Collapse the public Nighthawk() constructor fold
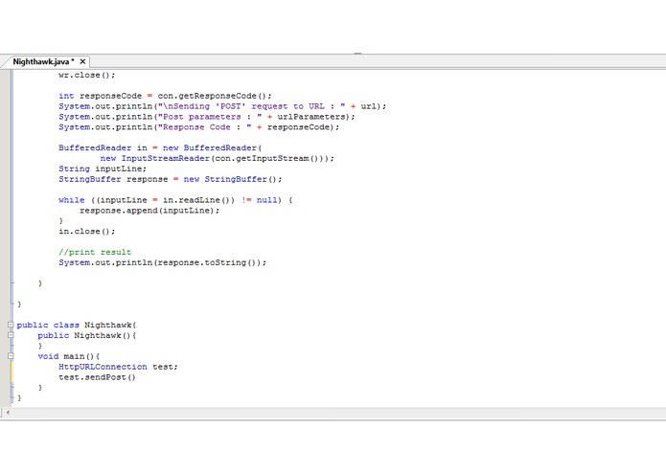Screen dimensions: 666x473 [x=11, y=335]
